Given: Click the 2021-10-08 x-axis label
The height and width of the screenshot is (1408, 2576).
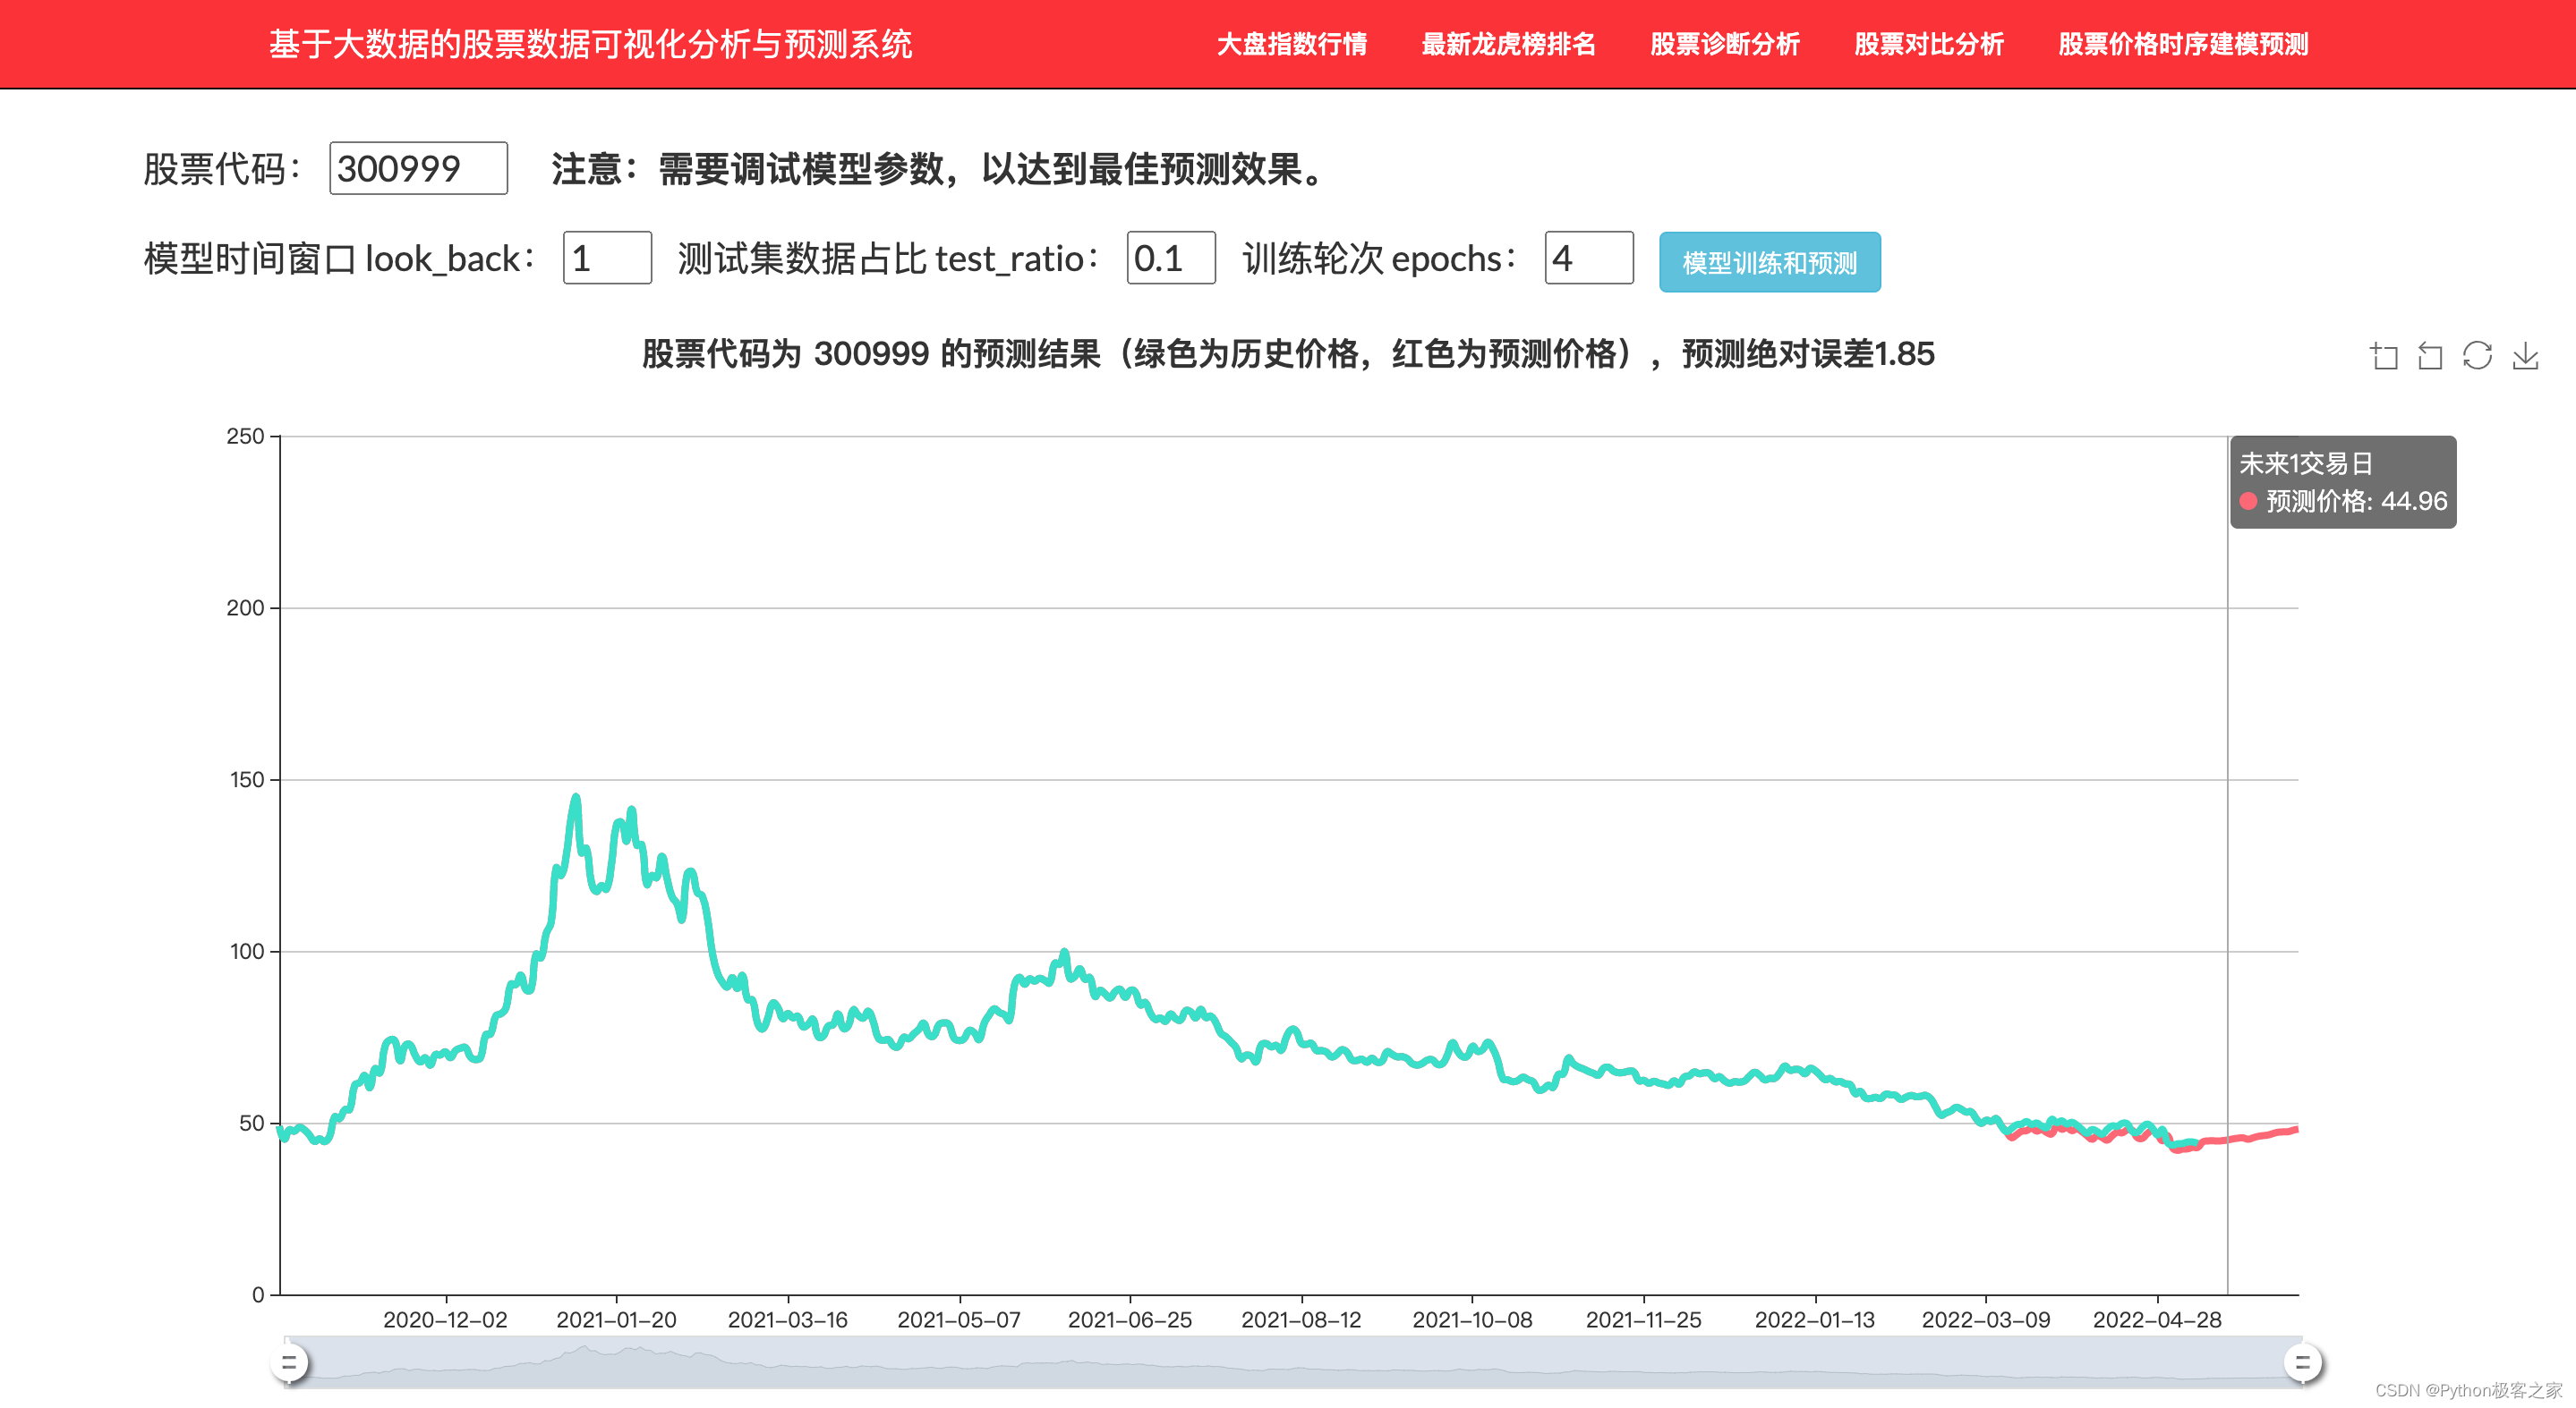Looking at the screenshot, I should click(1472, 1319).
